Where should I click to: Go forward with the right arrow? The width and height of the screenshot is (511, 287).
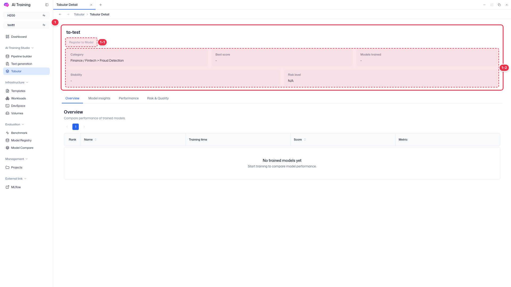(68, 14)
